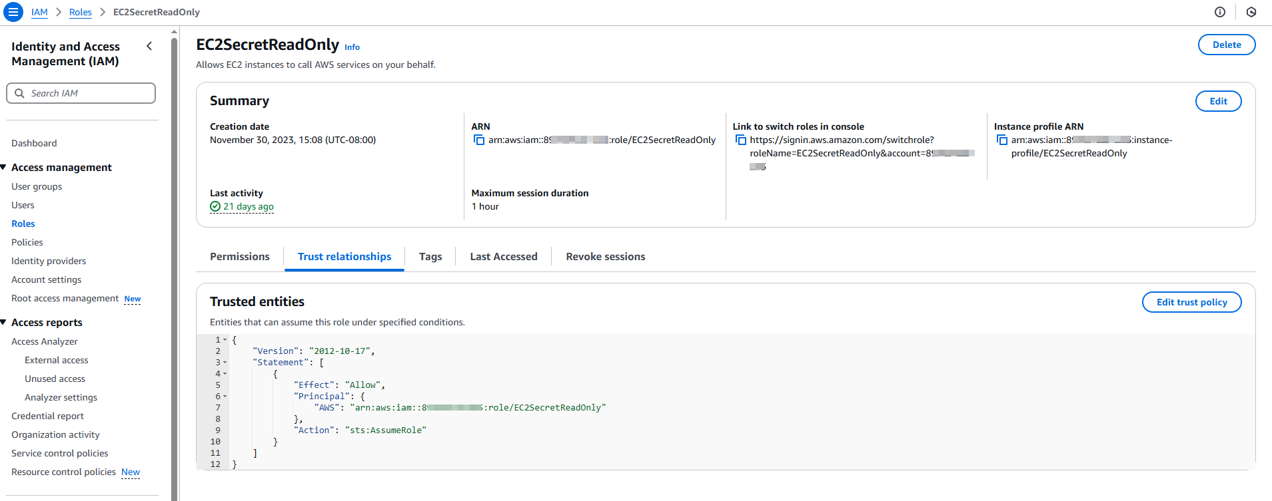The height and width of the screenshot is (501, 1272).
Task: Click the "Allow" effect value in policy
Action: point(362,385)
